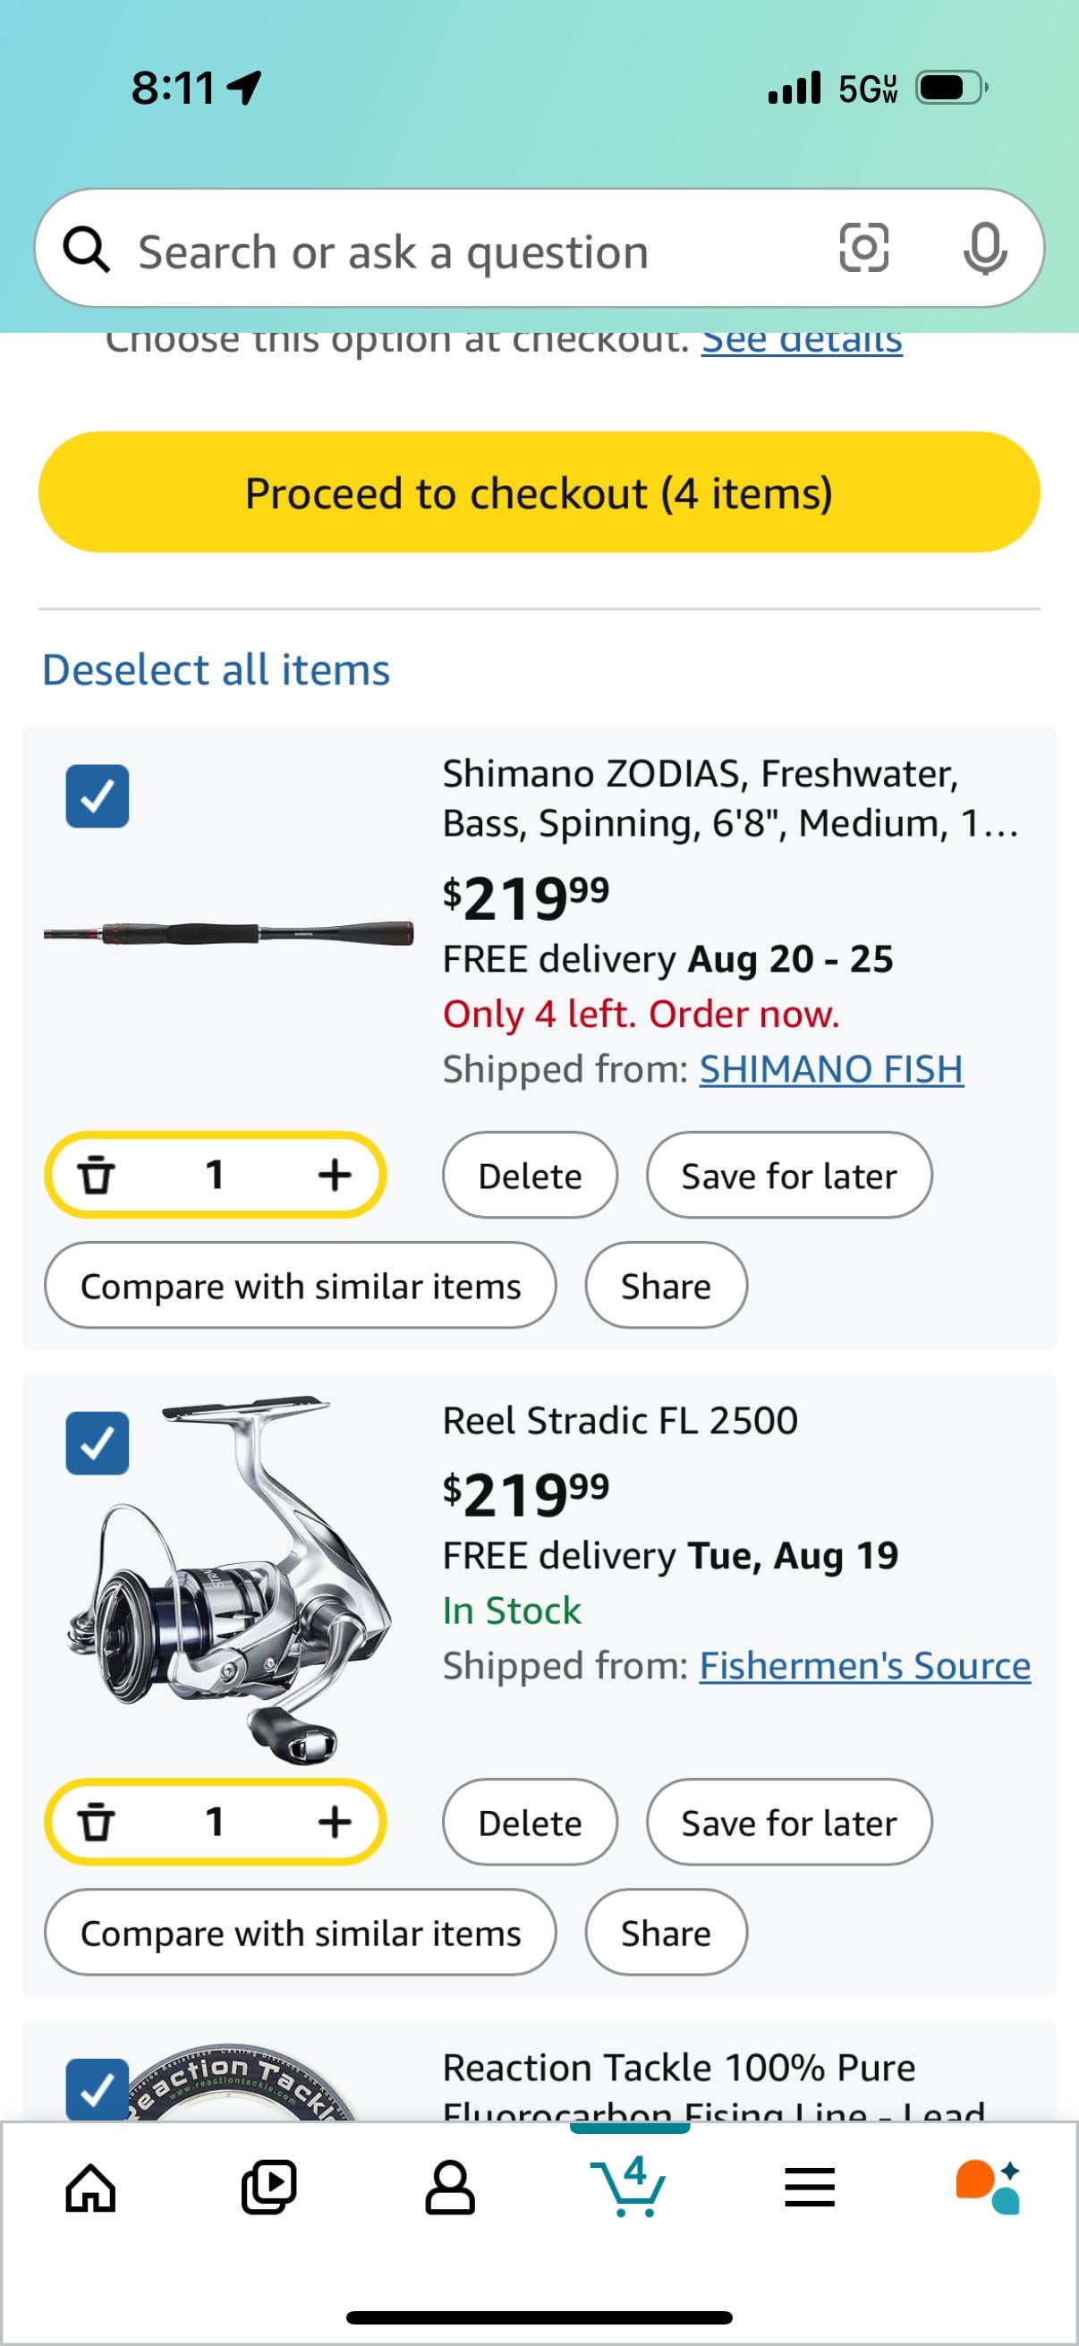
Task: Open the SHIMANO FISH seller link
Action: (x=830, y=1069)
